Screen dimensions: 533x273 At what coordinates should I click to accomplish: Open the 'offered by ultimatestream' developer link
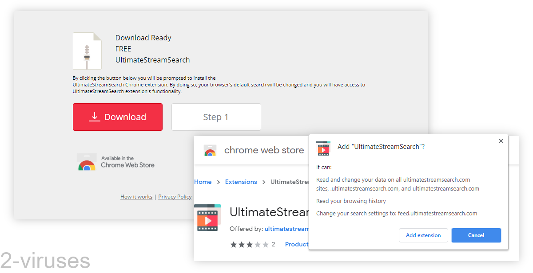click(x=287, y=229)
